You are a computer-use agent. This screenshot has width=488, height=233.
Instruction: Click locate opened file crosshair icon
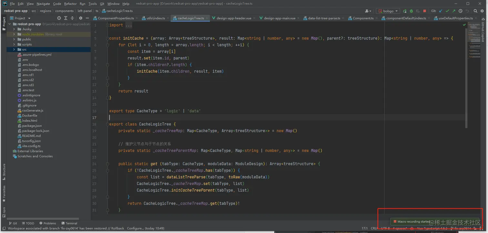point(59,18)
